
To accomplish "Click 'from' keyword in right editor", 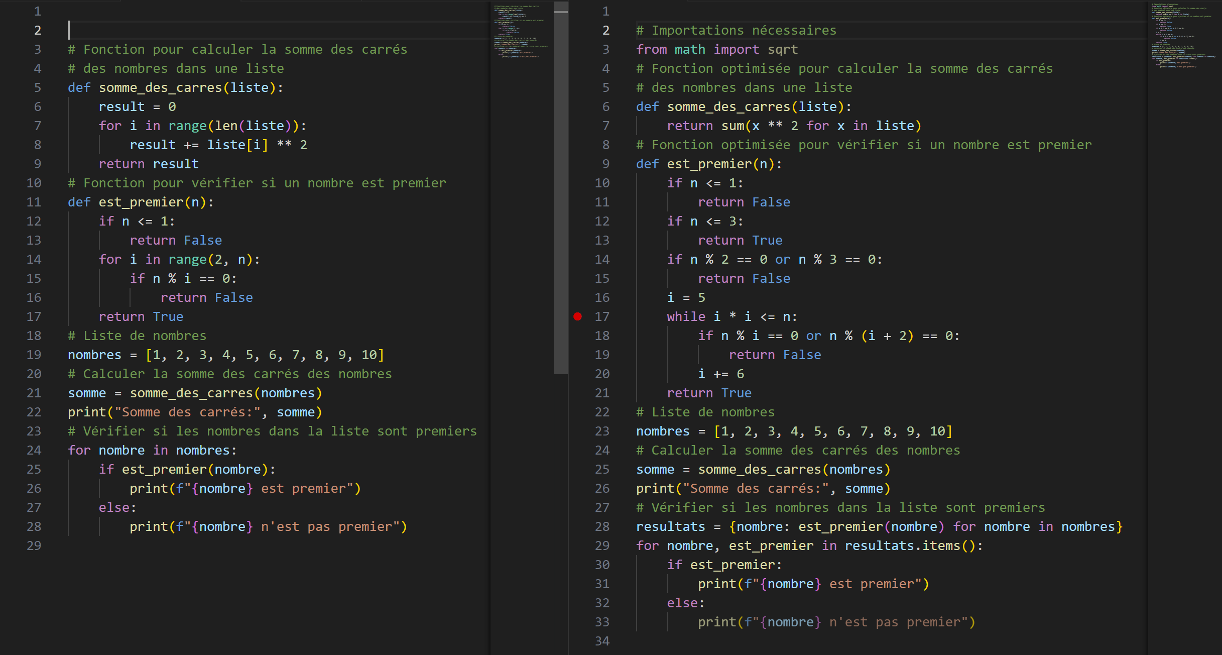I will pyautogui.click(x=651, y=49).
